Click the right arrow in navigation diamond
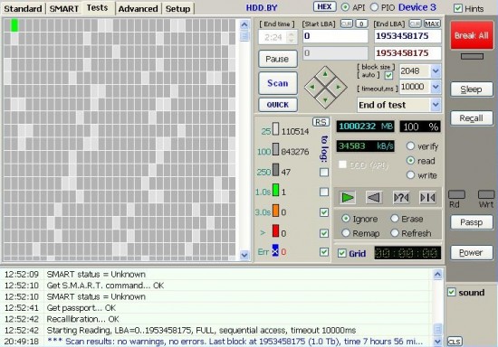This screenshot has height=347, width=498. click(x=339, y=87)
